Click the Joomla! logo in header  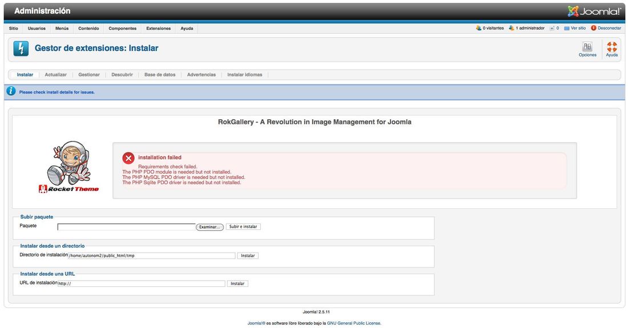coord(594,11)
